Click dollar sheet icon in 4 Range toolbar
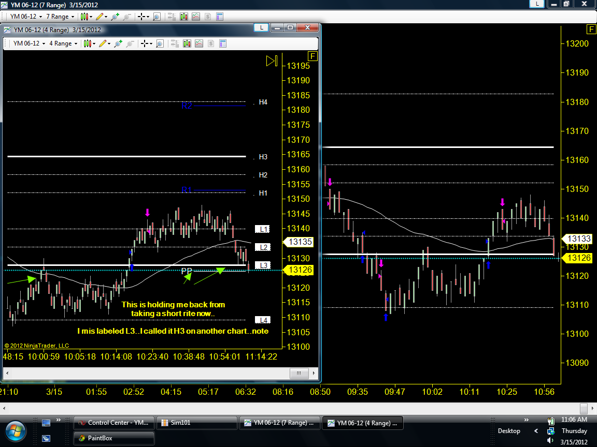597x447 pixels. point(211,43)
